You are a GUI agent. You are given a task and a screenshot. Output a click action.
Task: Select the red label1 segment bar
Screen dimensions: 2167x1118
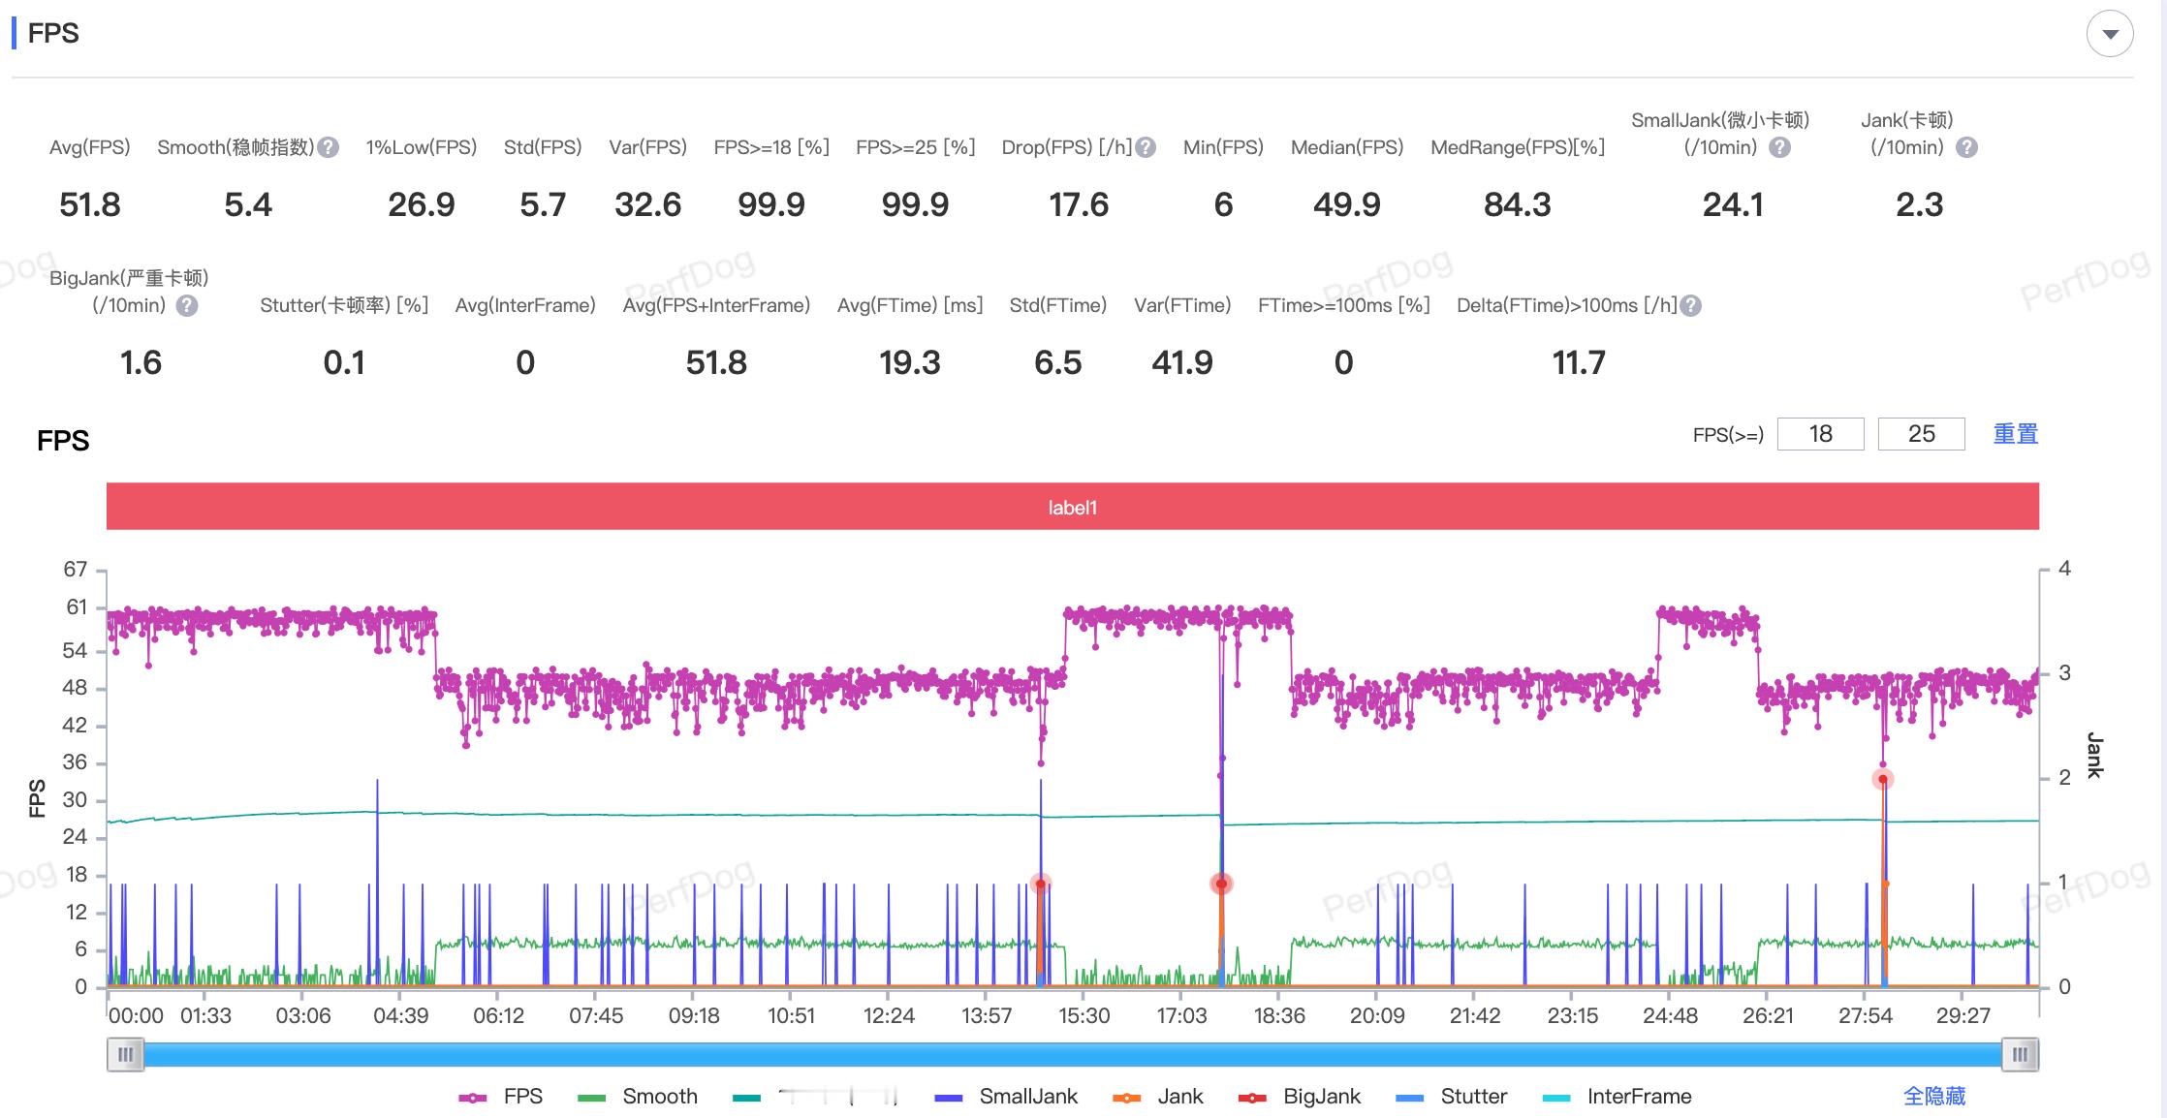[1072, 507]
